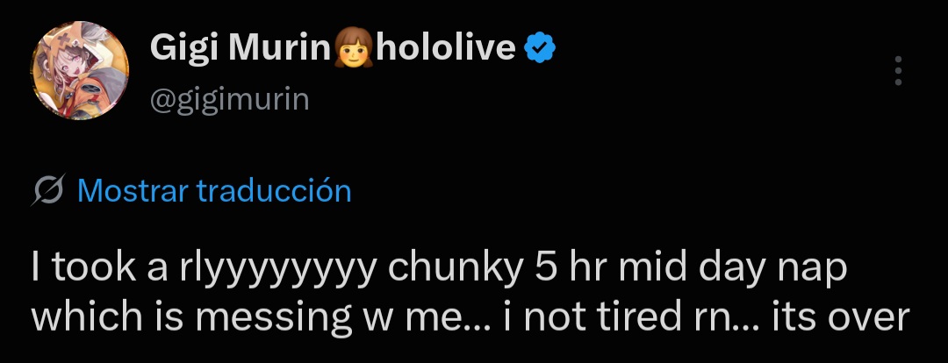Click the slashed-circle translation icon
This screenshot has height=363, width=948.
47,190
